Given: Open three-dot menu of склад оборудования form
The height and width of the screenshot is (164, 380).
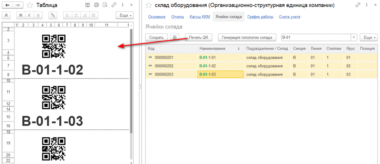Looking at the screenshot, I should 367,5.
